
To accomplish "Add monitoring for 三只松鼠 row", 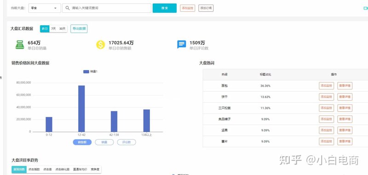I will (326, 108).
